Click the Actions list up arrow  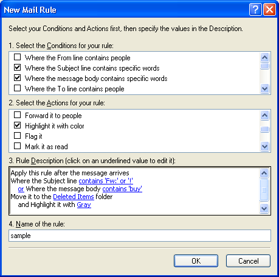[264, 116]
